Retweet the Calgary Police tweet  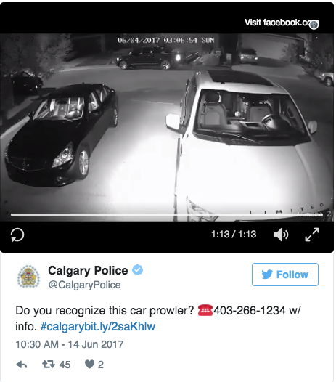point(49,365)
